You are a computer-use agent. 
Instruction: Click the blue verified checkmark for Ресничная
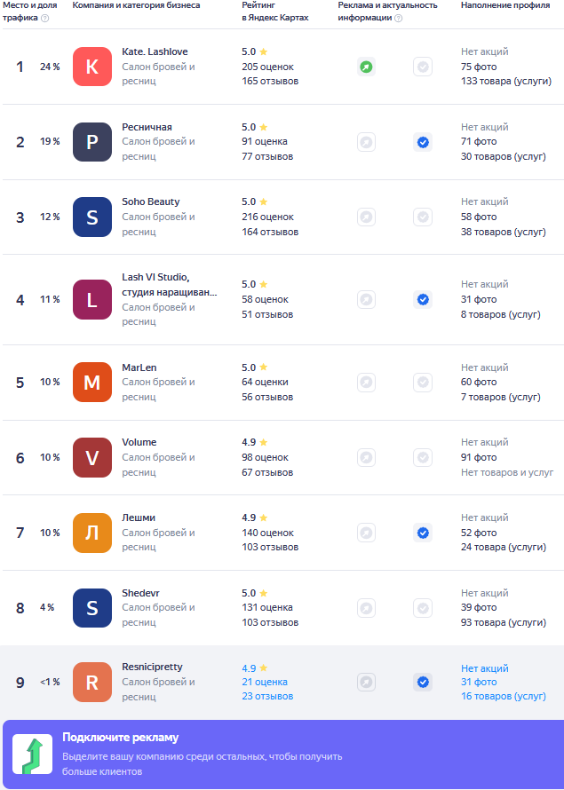(x=423, y=142)
